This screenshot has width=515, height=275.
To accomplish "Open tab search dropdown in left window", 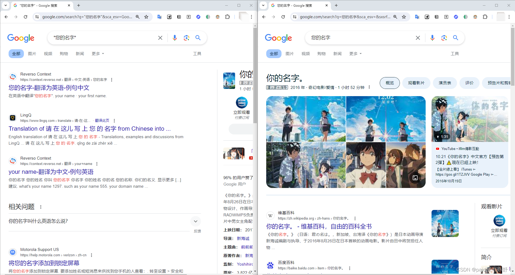I will pos(6,5).
